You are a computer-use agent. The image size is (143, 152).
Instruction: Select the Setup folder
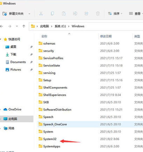47,80
